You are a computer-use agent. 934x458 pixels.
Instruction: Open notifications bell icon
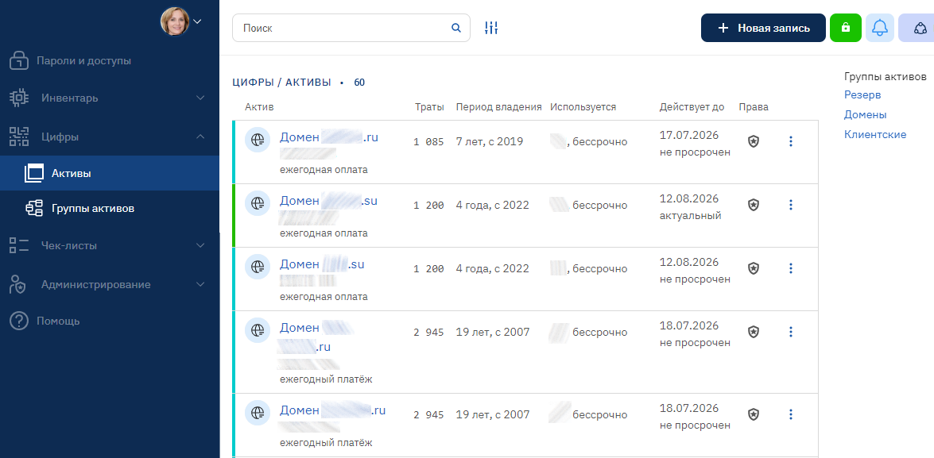(879, 27)
